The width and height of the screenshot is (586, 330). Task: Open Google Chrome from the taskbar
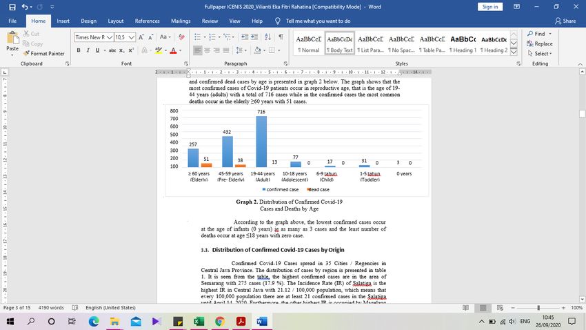click(220, 321)
